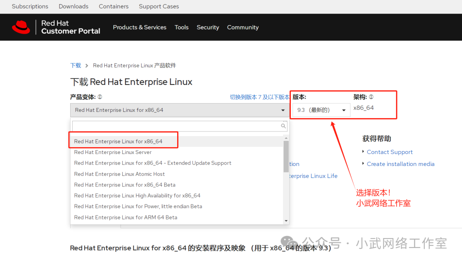The height and width of the screenshot is (262, 462).
Task: Open the 版本 9.3 version dropdown
Action: [x=321, y=110]
